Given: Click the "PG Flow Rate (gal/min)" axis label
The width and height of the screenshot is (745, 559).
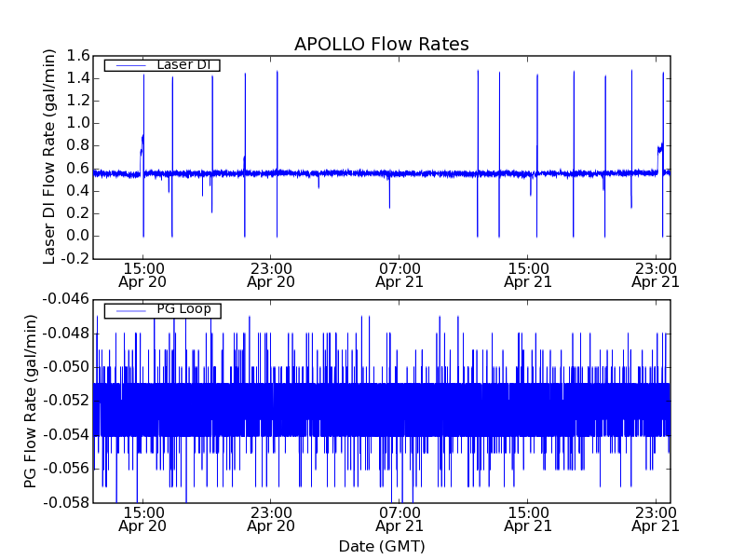Looking at the screenshot, I should [30, 402].
